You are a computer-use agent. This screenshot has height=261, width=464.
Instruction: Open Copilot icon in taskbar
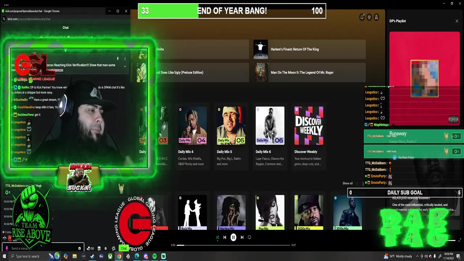coord(66,256)
